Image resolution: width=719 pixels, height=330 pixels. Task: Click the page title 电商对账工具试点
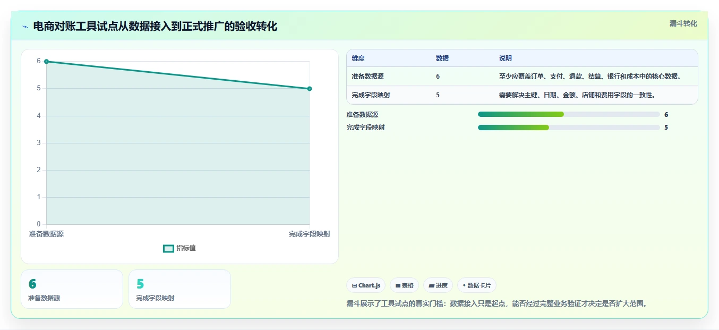[155, 27]
